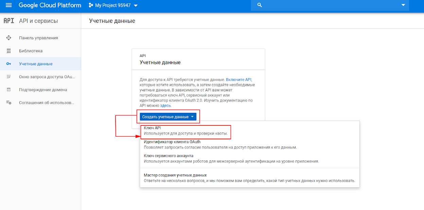Click the search magnifier icon
Image resolution: width=424 pixels, height=210 pixels.
260,5
